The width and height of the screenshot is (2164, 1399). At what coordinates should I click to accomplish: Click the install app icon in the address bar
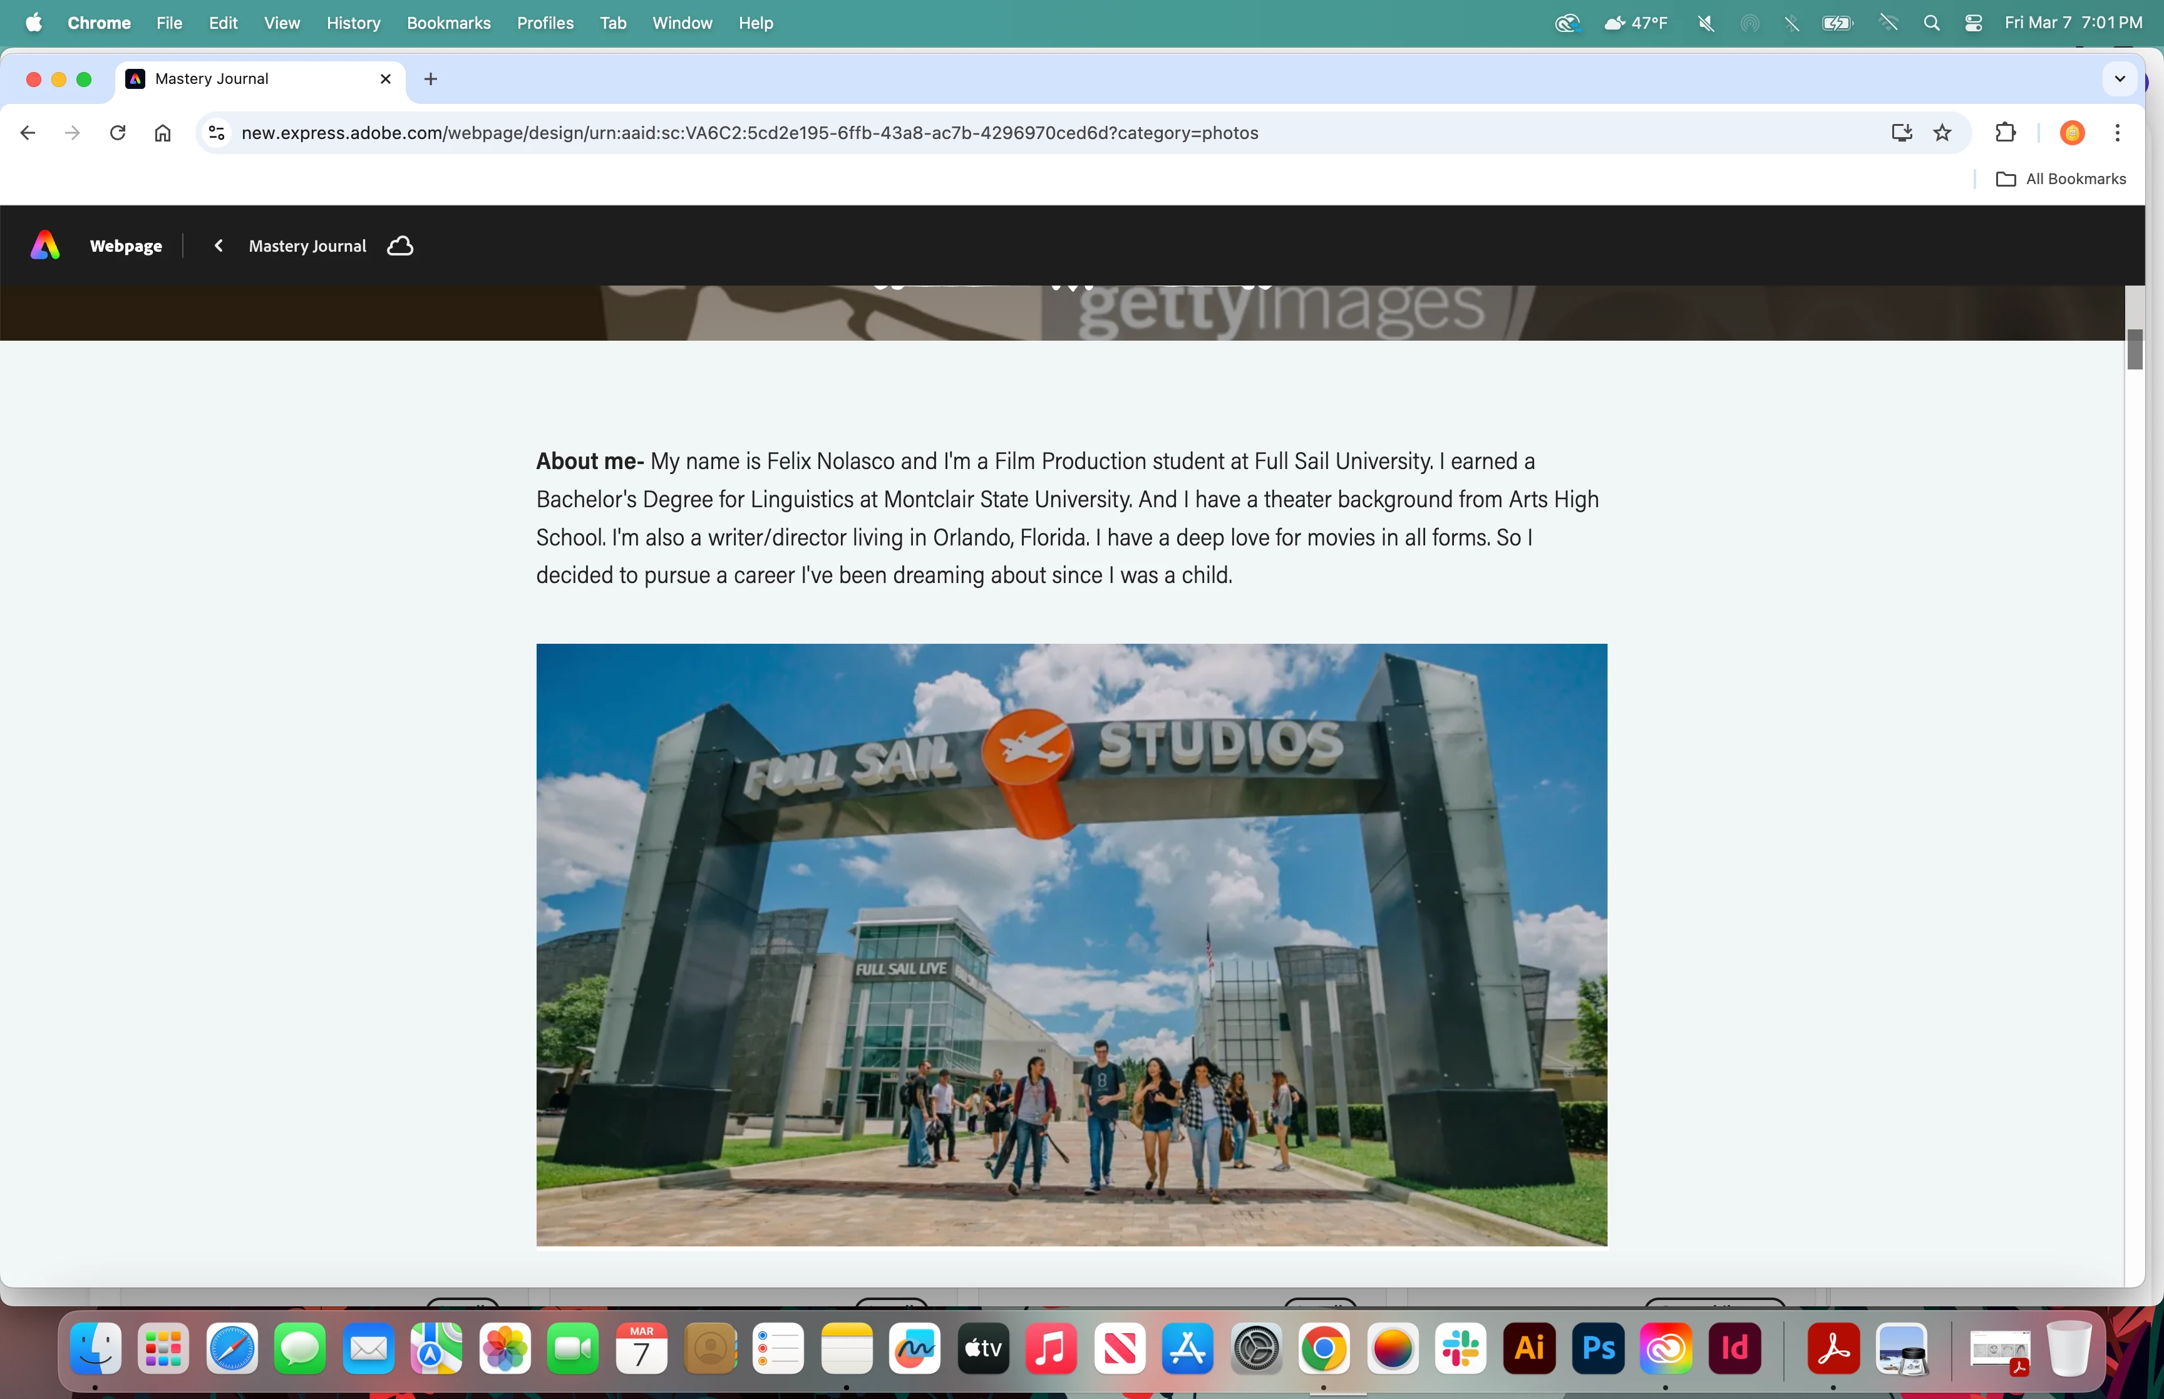point(1902,133)
